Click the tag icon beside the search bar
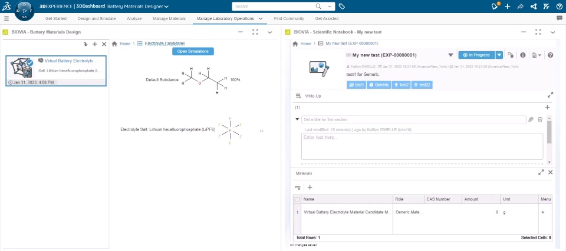 click(x=342, y=6)
